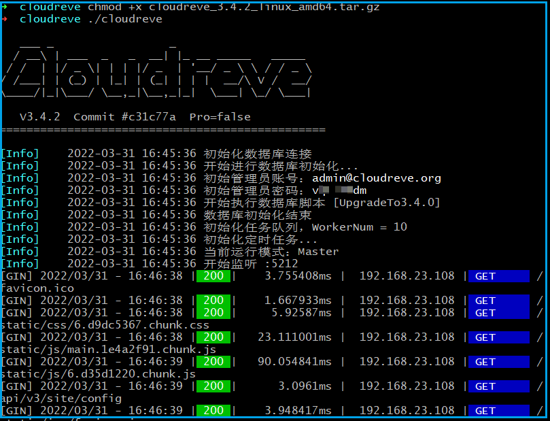Select the 3.948417ms latency value

pos(298,411)
